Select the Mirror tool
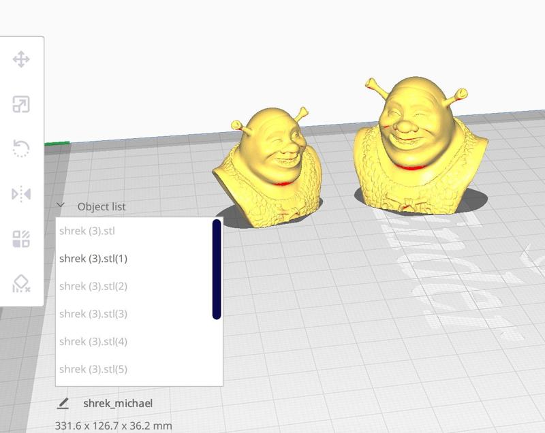The width and height of the screenshot is (545, 433). 21,194
